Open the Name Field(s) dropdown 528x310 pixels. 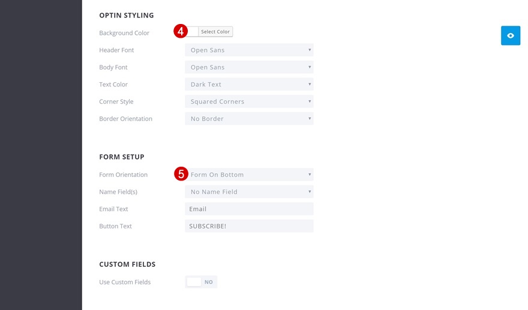click(x=249, y=192)
